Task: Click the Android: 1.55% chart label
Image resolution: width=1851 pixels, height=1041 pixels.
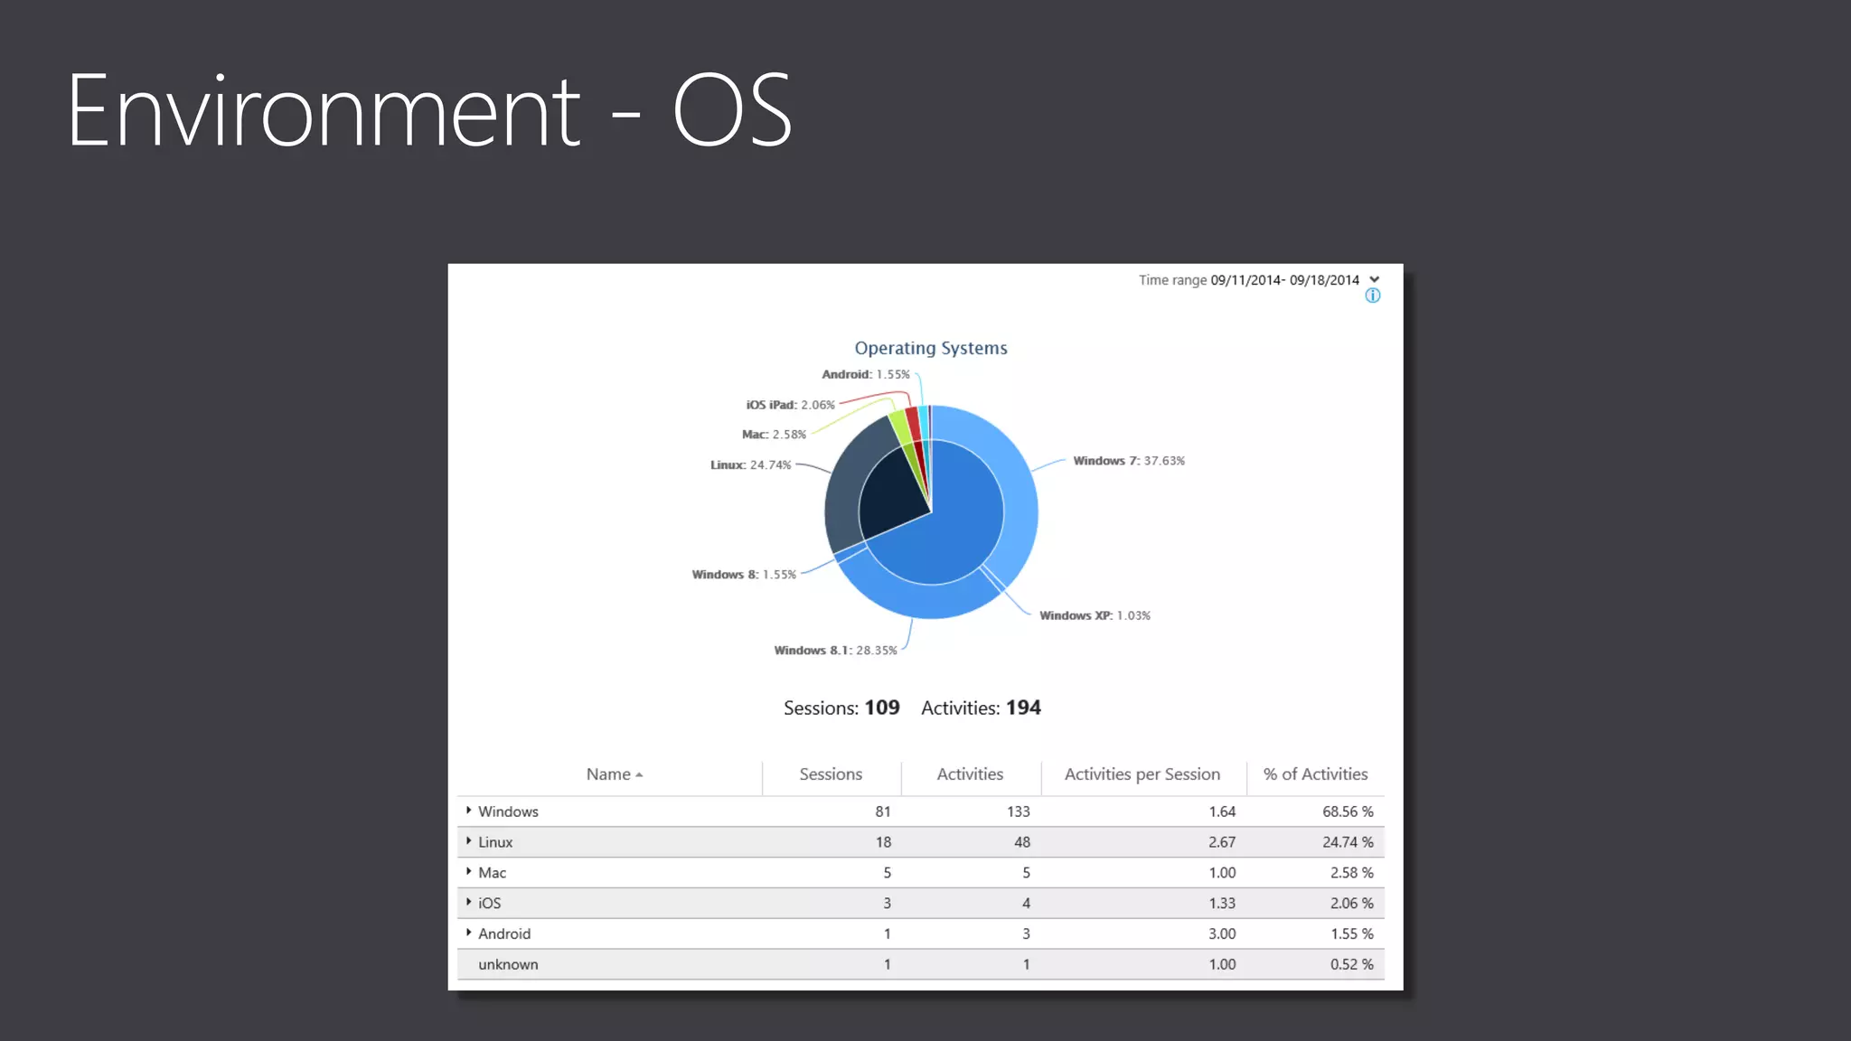Action: pyautogui.click(x=866, y=374)
